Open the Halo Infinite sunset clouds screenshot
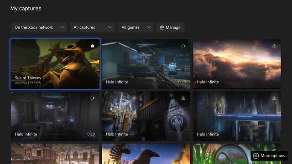Screen dimensions: 292x164 coord(237,64)
